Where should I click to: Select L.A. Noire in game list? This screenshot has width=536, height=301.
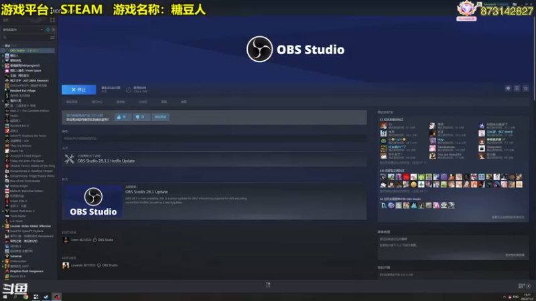[16, 221]
